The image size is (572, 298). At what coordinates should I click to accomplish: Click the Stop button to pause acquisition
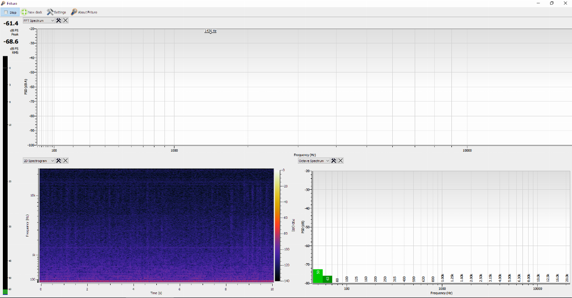pos(10,12)
